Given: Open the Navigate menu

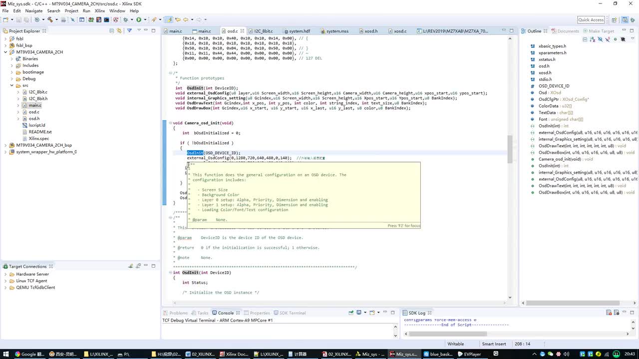Looking at the screenshot, I should (34, 11).
